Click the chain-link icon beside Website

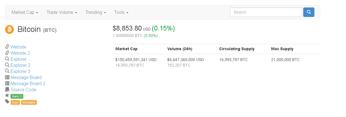click(7, 47)
